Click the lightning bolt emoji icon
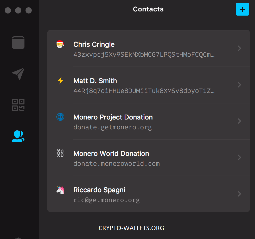Viewport: 255px width, 239px height. click(x=60, y=81)
